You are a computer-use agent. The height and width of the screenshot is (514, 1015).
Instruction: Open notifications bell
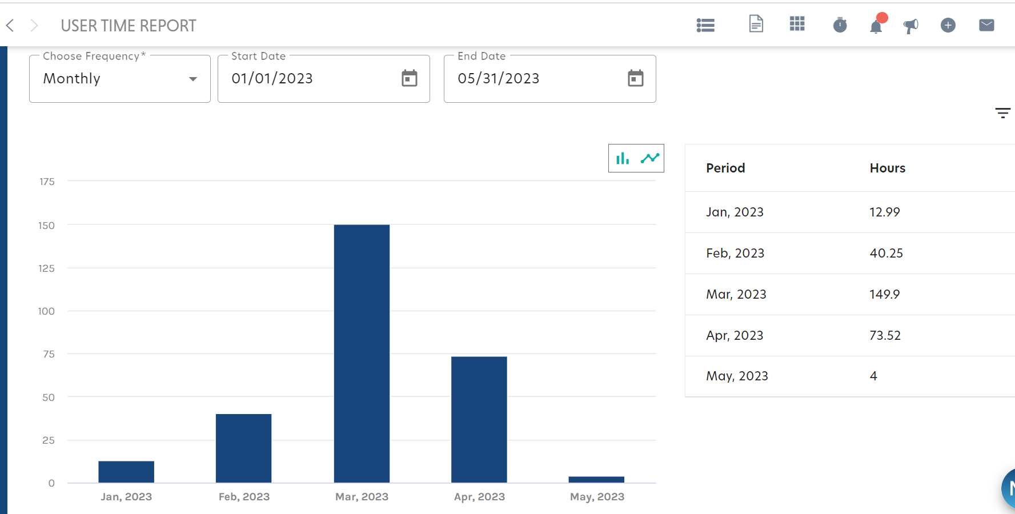coord(876,25)
